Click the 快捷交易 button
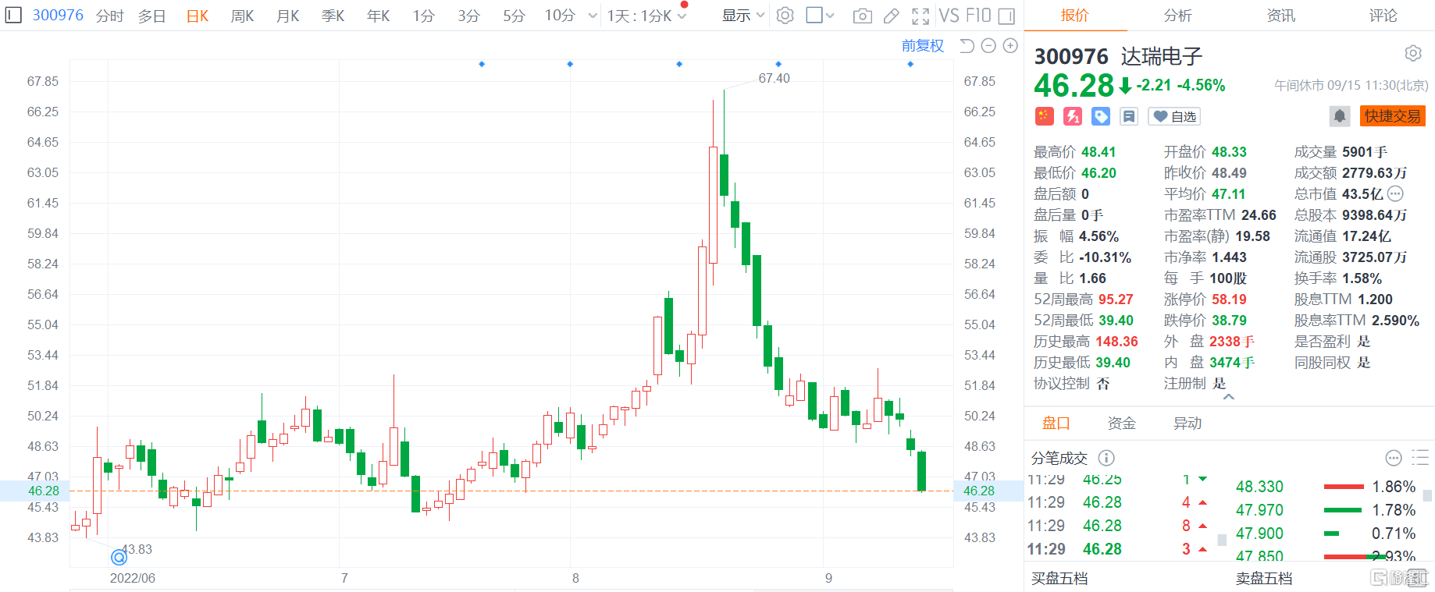This screenshot has width=1435, height=592. click(x=1392, y=116)
